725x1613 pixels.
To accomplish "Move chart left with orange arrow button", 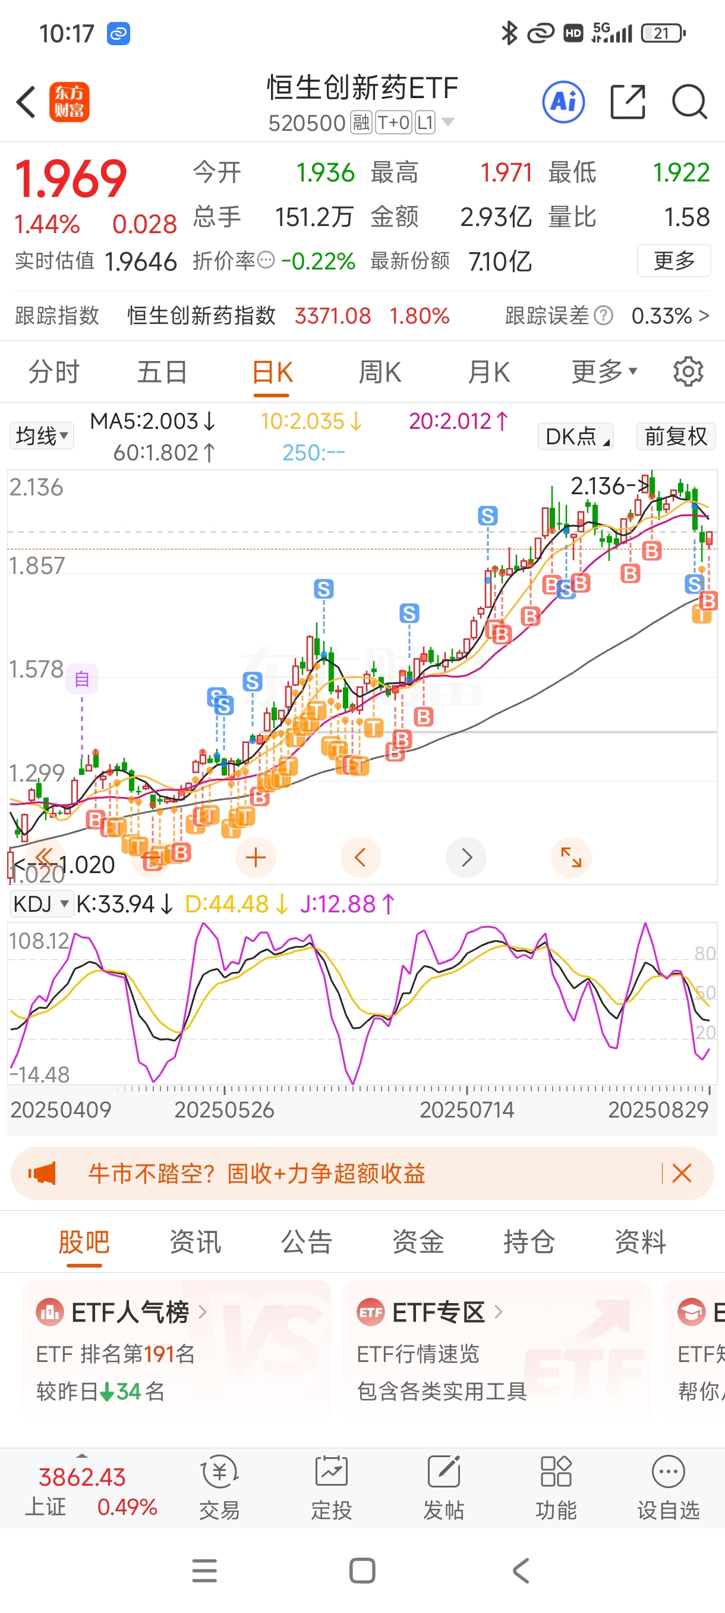I will pyautogui.click(x=360, y=857).
